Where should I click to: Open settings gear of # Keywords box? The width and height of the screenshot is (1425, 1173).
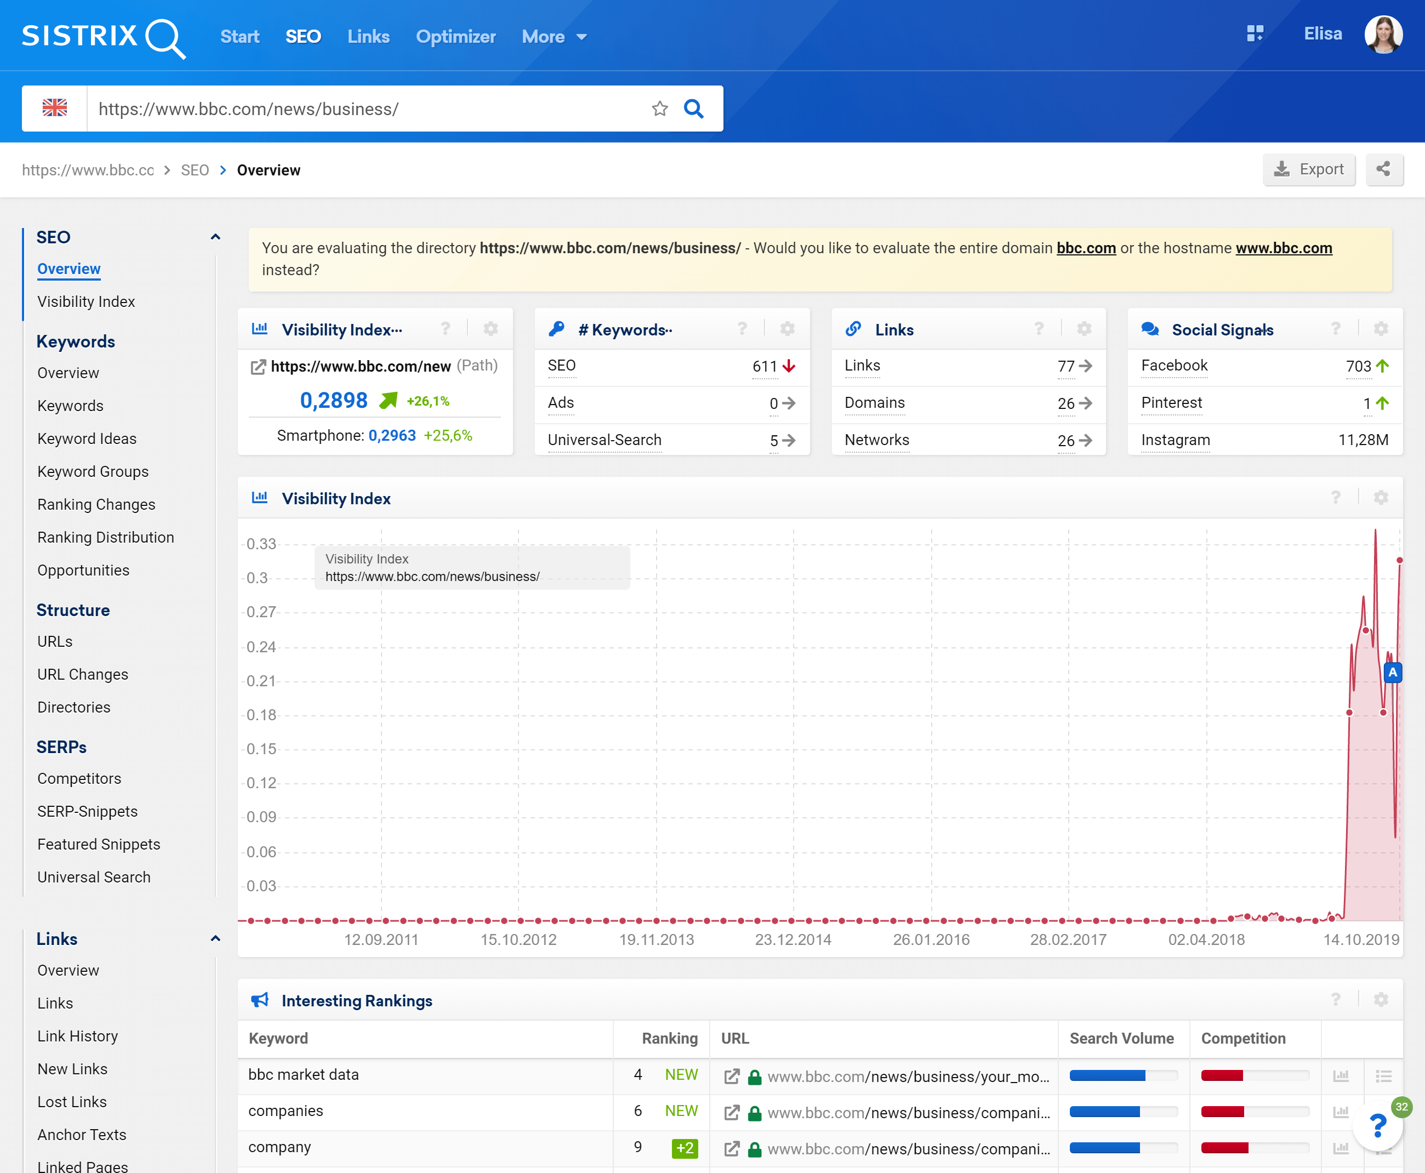click(x=787, y=328)
